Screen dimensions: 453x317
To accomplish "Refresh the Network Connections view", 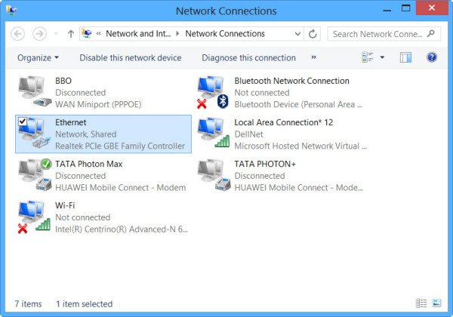I will pos(313,34).
